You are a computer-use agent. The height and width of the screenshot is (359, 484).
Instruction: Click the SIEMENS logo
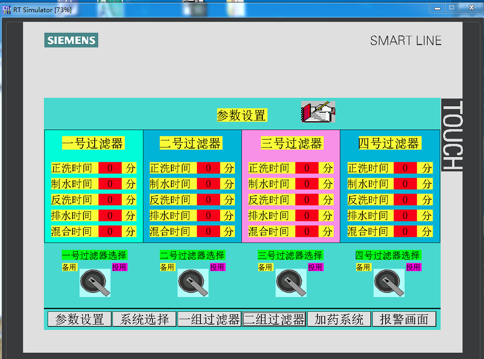(71, 40)
